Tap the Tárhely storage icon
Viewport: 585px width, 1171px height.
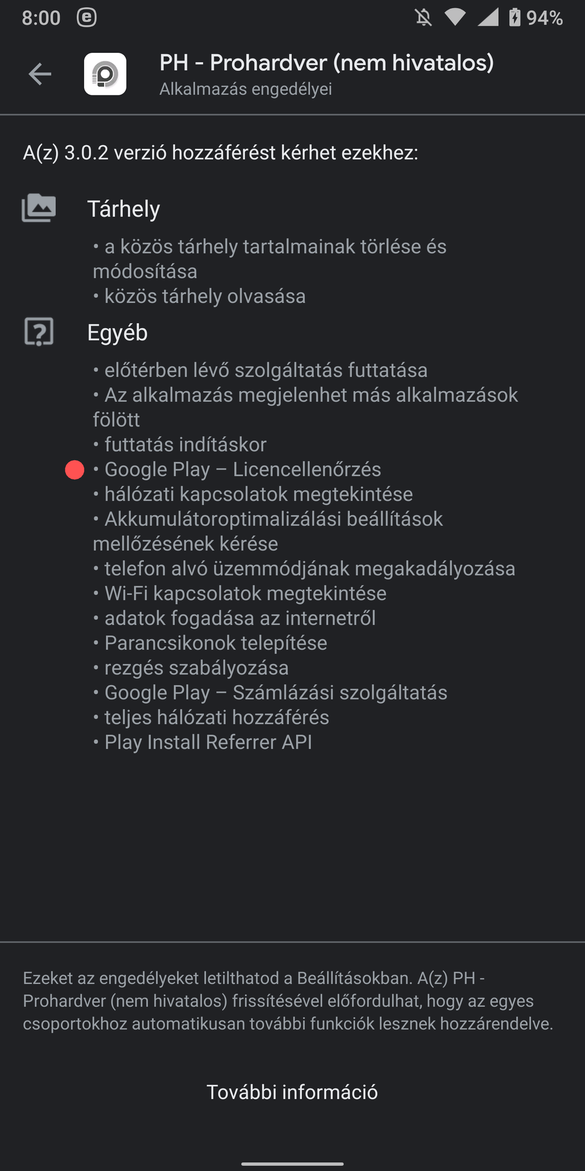point(38,208)
